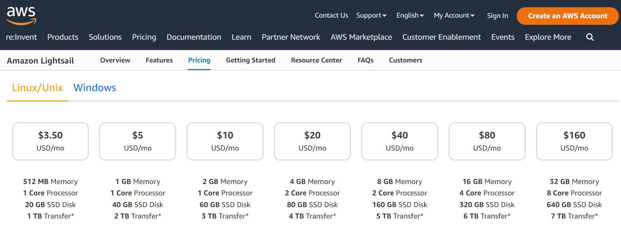
Task: Go to the Lightsail Overview tab
Action: coord(115,60)
